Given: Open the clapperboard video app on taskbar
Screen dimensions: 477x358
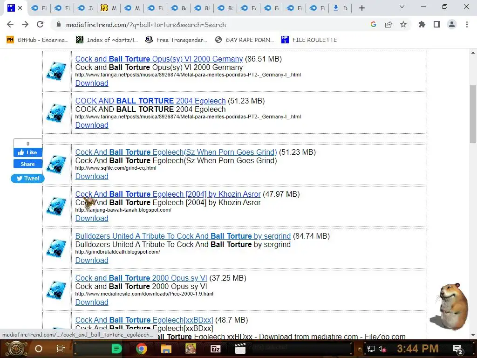Looking at the screenshot, I should click(x=240, y=349).
